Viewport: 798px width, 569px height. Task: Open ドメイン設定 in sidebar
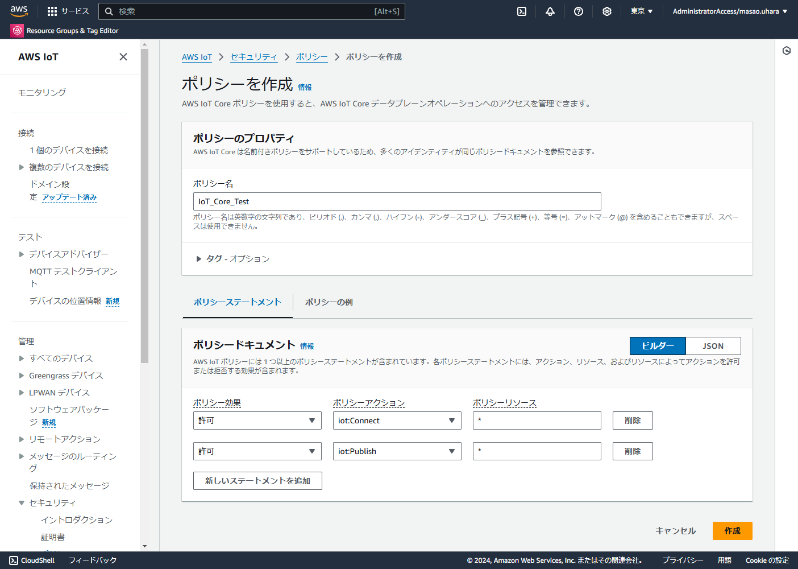49,190
